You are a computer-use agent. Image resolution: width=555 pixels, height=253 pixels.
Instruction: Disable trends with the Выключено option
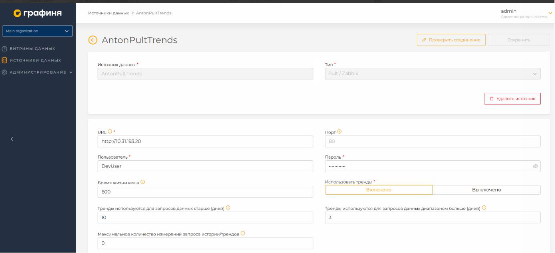[487, 190]
